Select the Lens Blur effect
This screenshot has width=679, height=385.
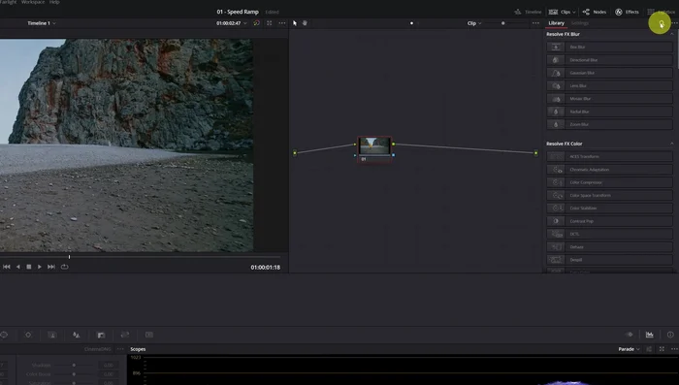tap(610, 85)
